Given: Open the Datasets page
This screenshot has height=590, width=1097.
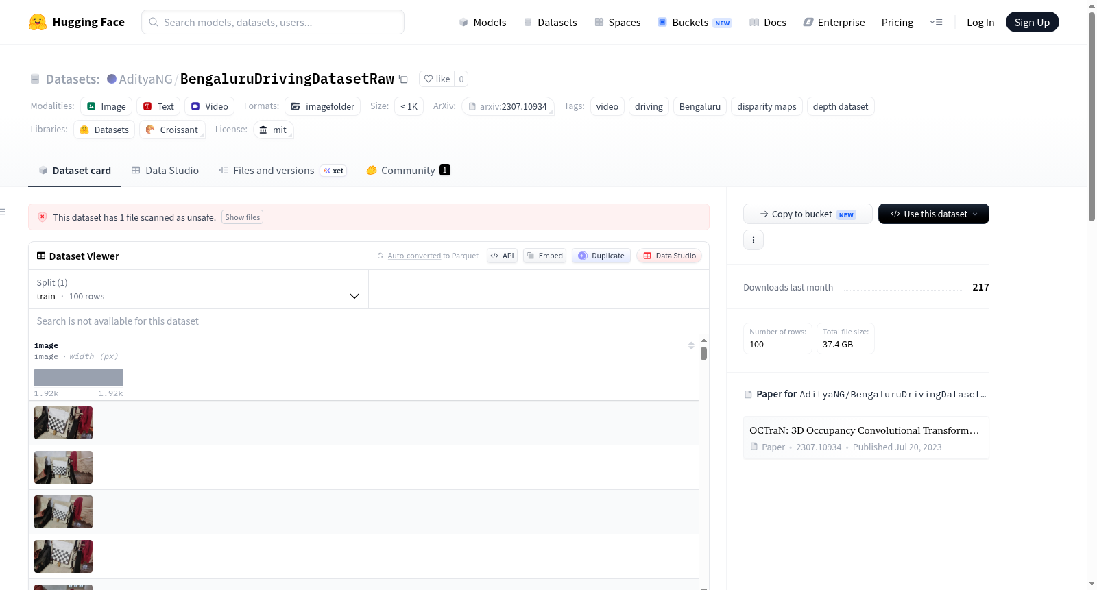Looking at the screenshot, I should tap(551, 22).
